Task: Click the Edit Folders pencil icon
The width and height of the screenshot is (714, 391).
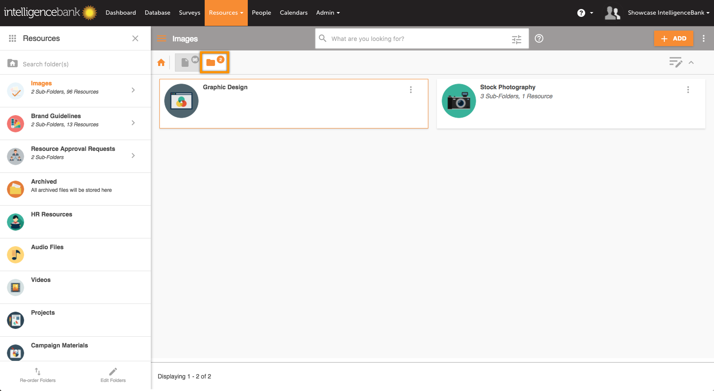Action: [x=113, y=371]
